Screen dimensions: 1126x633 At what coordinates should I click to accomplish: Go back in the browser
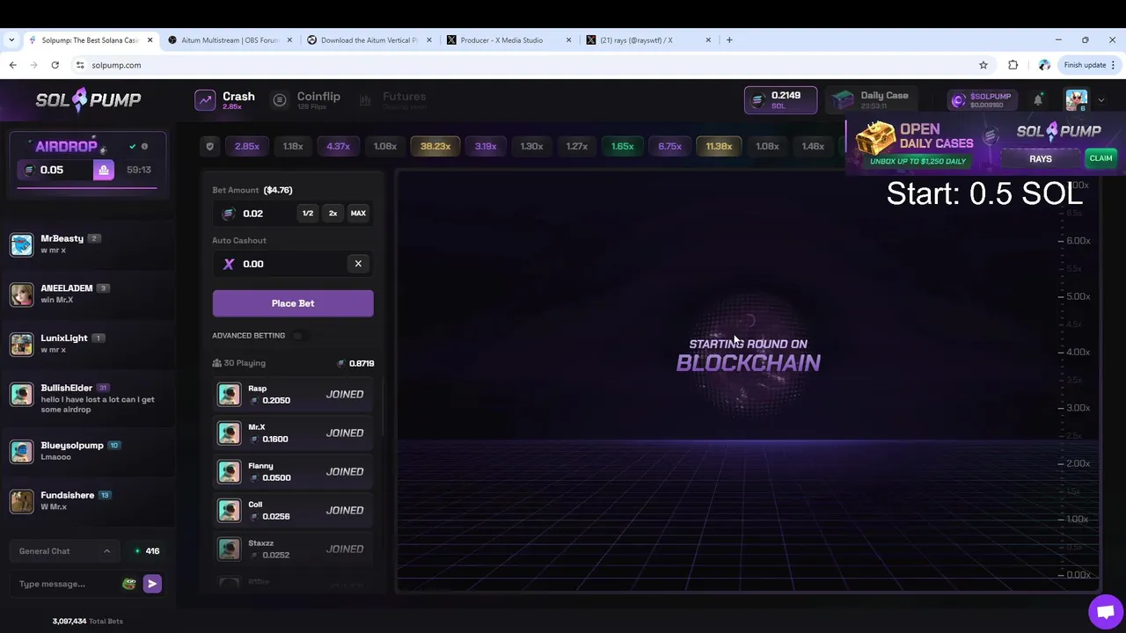12,65
